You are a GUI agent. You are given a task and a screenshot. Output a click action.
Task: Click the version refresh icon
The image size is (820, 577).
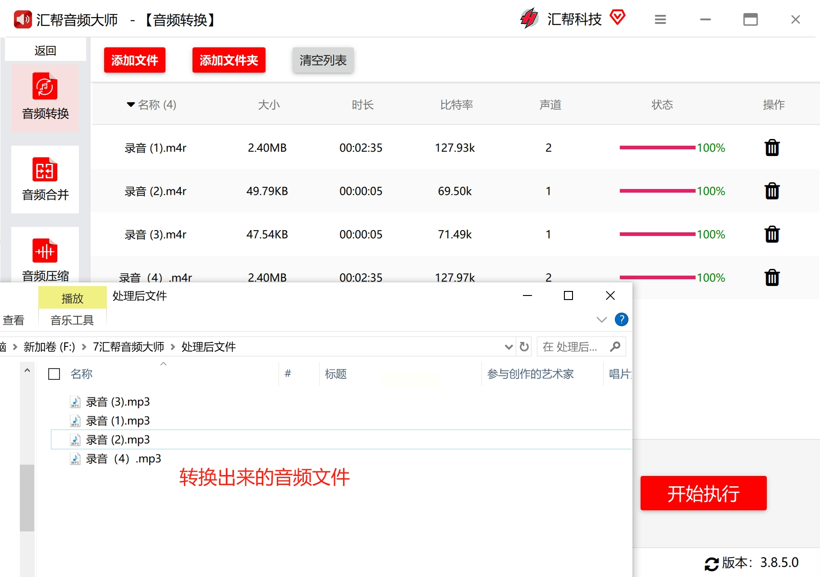[711, 563]
